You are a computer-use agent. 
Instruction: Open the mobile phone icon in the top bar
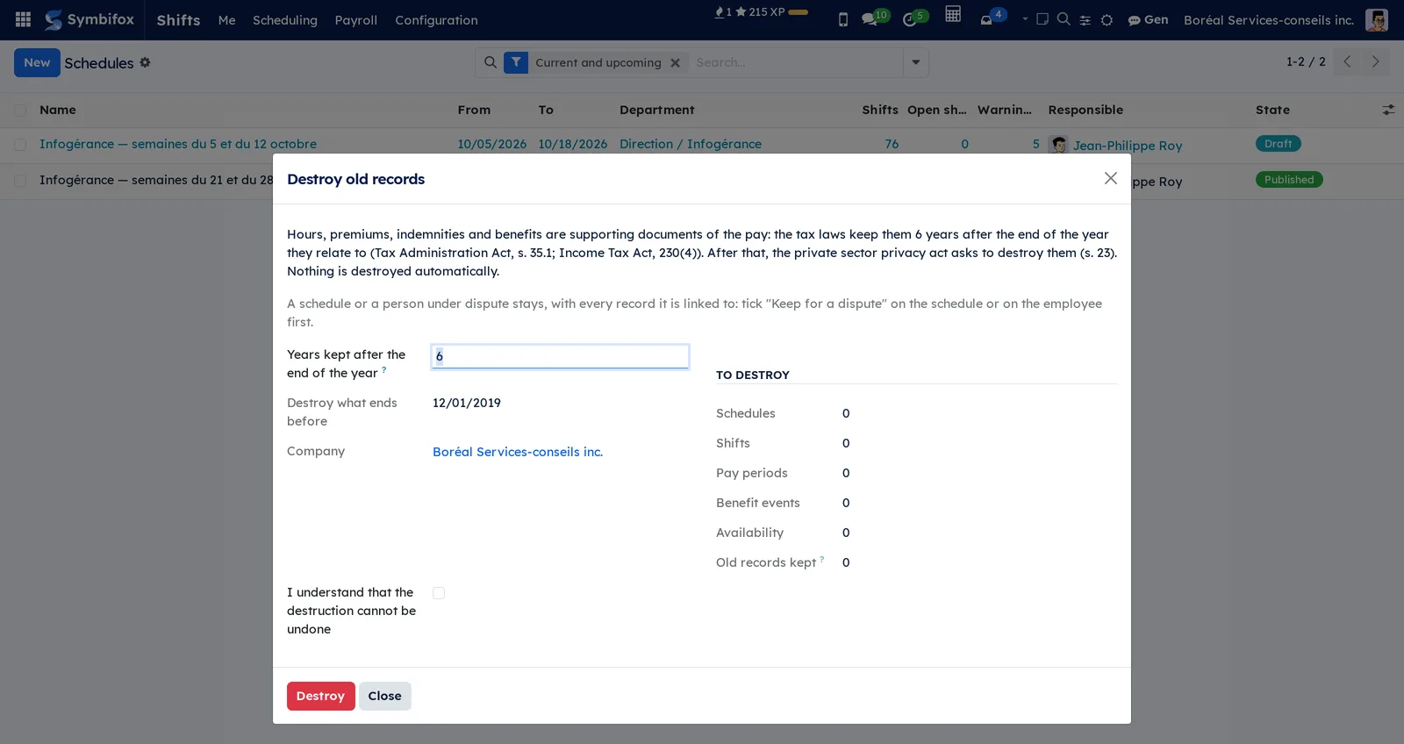(x=842, y=19)
